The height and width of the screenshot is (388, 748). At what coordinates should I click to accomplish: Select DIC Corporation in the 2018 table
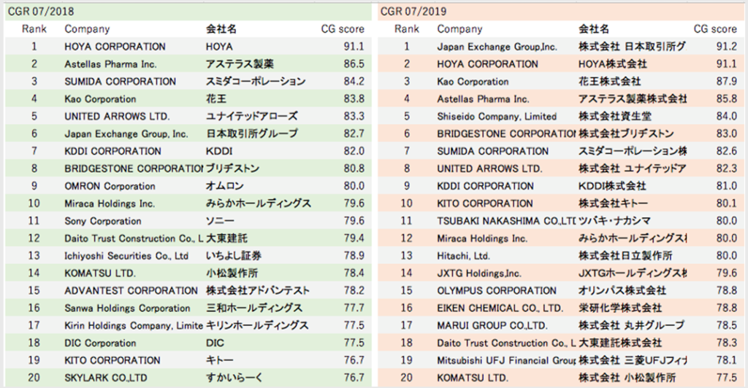(x=100, y=343)
